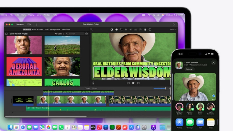Select the Deborah Amézquita title thumbnail
Image resolution: width=233 pixels, height=131 pixels.
pyautogui.click(x=24, y=67)
